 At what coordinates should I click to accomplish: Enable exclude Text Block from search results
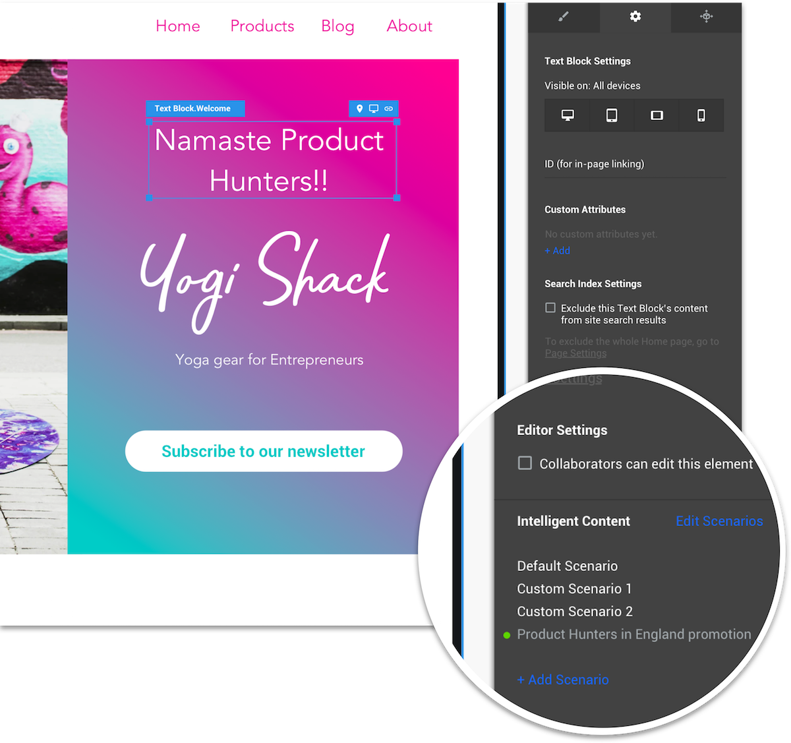pos(550,308)
